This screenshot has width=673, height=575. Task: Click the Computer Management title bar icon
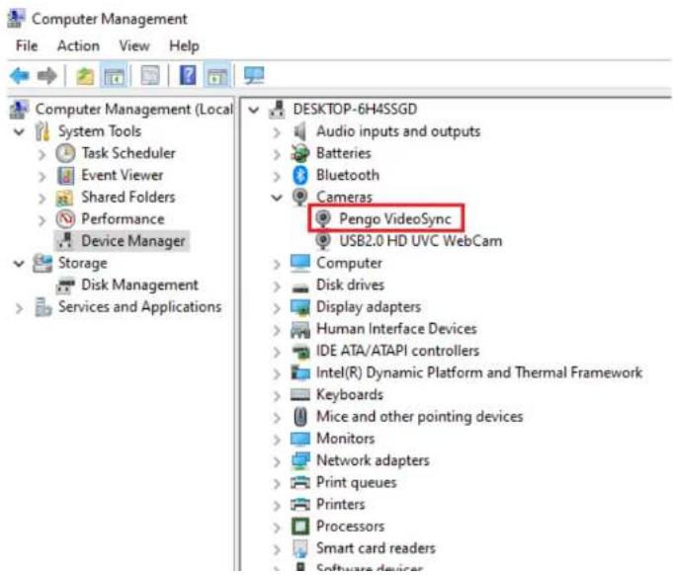pos(17,19)
